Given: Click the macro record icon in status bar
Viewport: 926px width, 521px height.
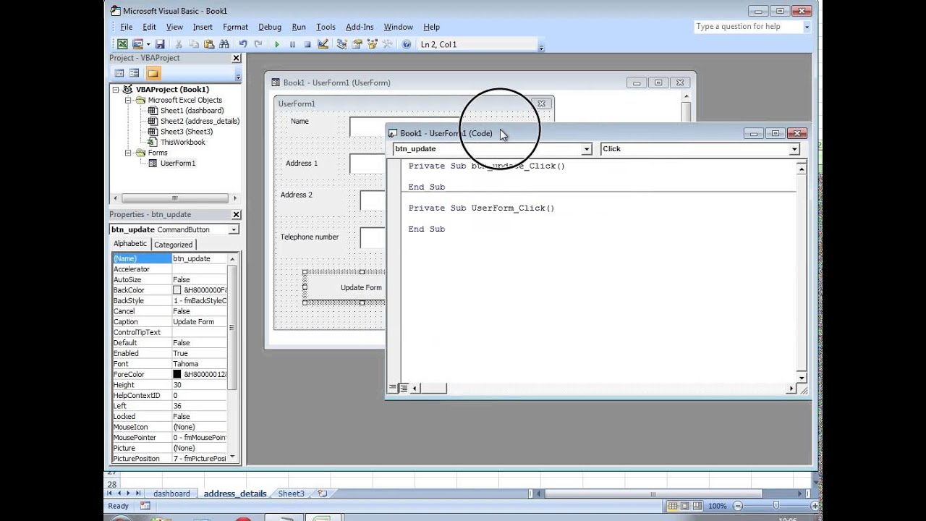Looking at the screenshot, I should click(x=145, y=506).
